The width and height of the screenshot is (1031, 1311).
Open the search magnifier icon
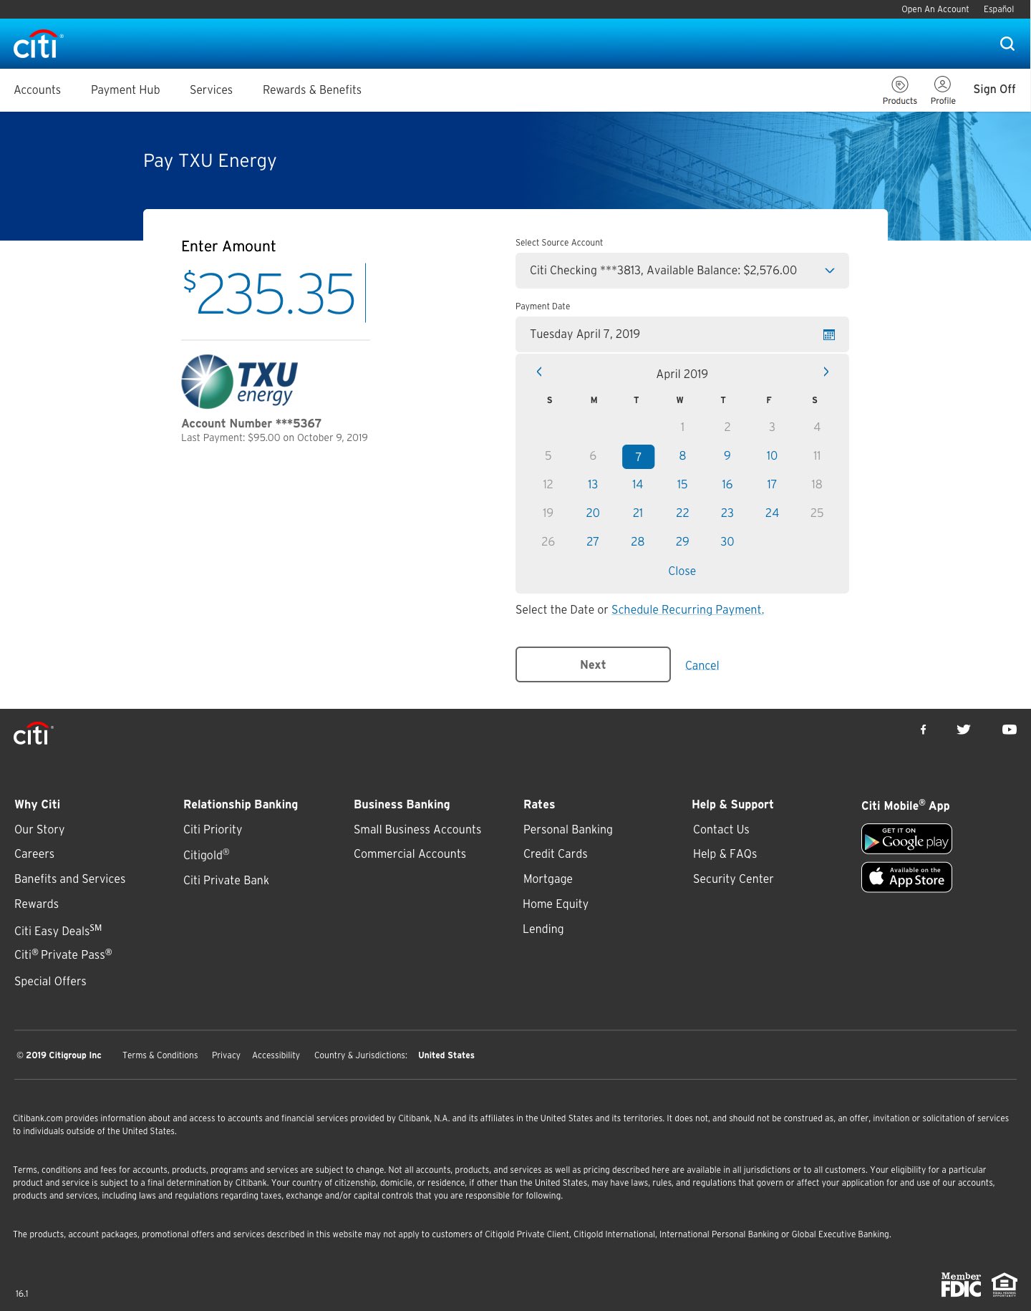tap(1007, 44)
